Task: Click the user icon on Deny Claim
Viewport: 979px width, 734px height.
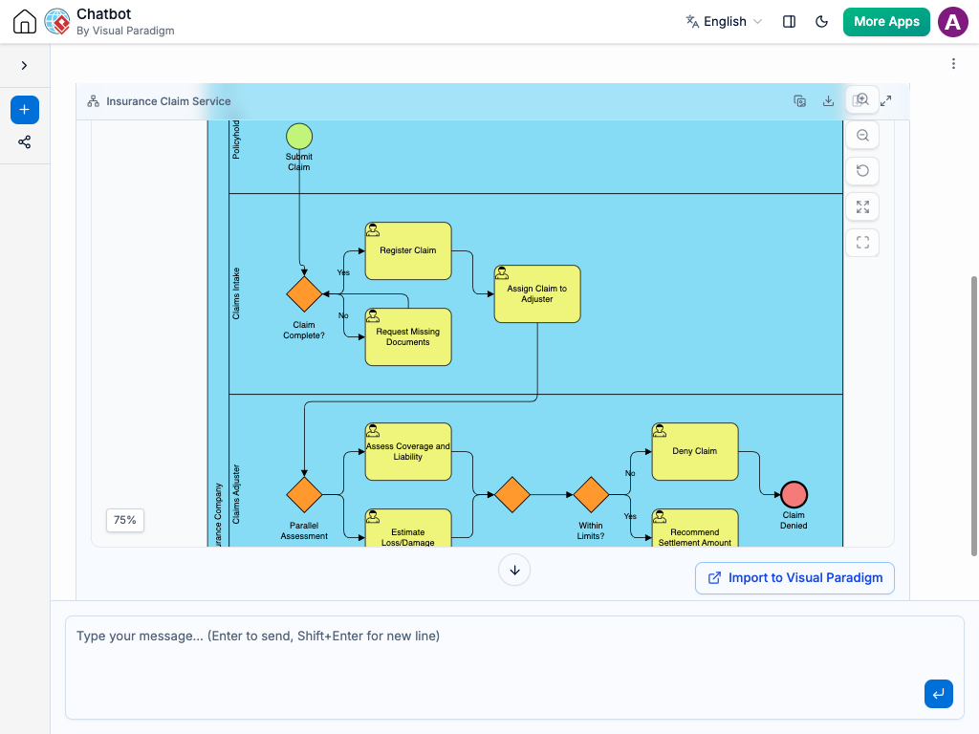Action: point(660,431)
